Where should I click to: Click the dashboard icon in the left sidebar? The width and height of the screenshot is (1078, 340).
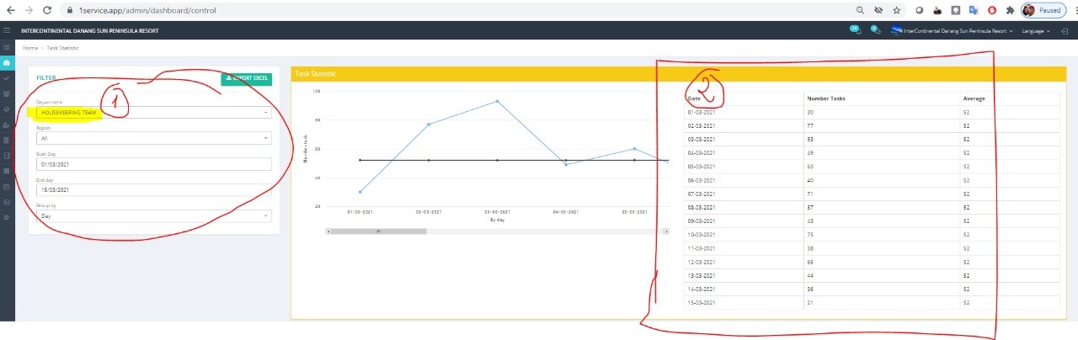pyautogui.click(x=7, y=63)
